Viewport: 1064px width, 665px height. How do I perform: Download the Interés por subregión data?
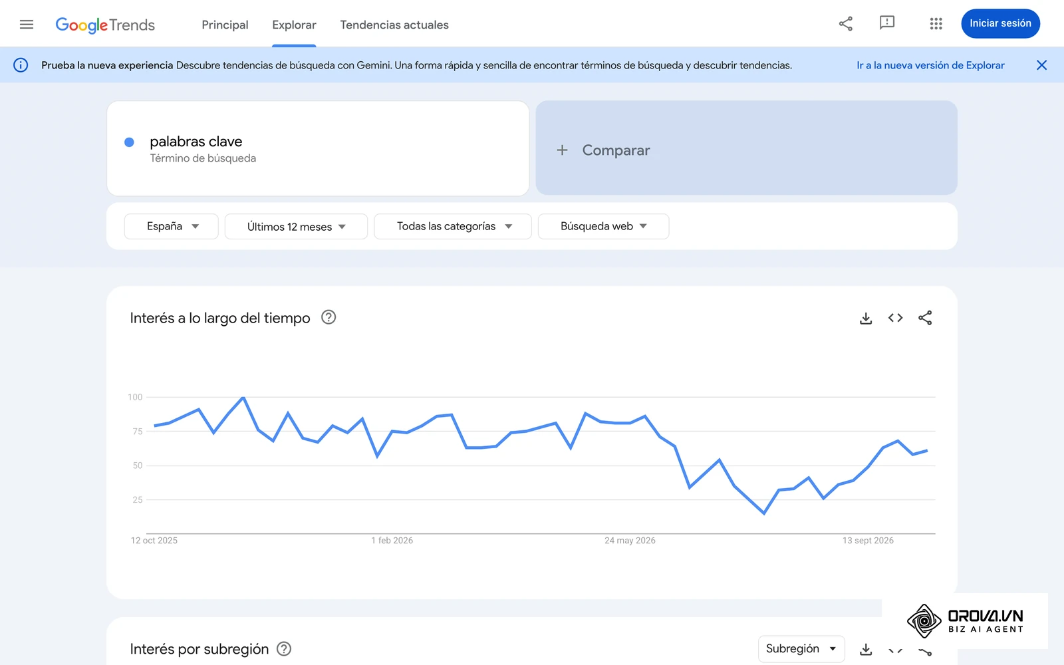866,649
